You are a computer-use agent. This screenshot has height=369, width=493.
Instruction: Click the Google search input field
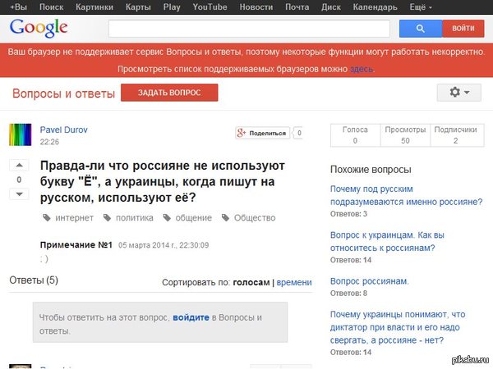point(249,29)
